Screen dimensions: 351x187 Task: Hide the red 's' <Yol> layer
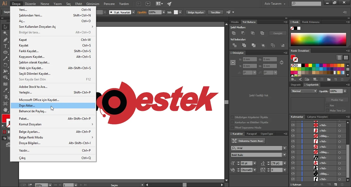coord(293,147)
